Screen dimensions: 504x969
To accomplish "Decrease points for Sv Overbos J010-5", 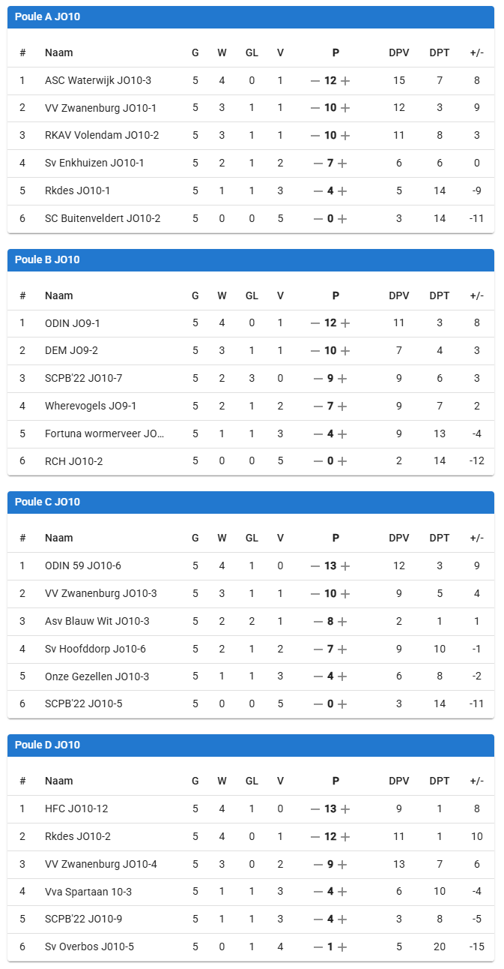I will (x=318, y=947).
